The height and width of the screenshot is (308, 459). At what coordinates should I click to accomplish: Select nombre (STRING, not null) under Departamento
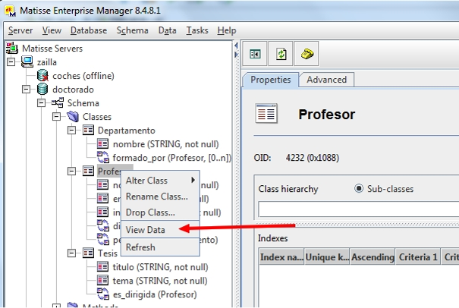pyautogui.click(x=165, y=144)
